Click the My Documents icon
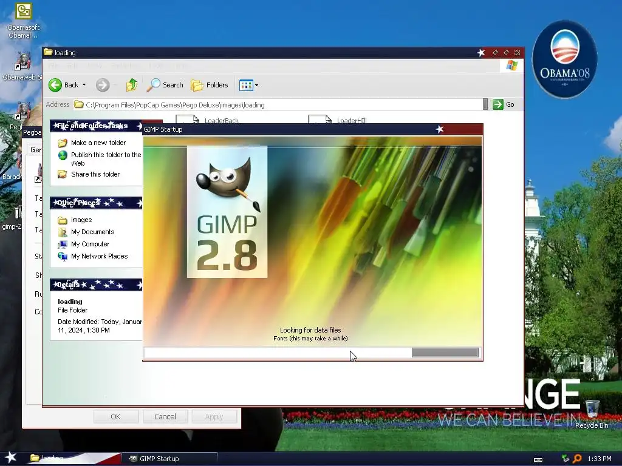 click(x=63, y=232)
